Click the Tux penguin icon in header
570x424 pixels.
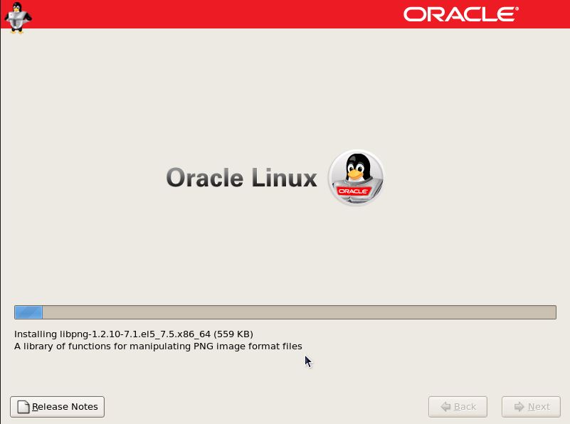coord(18,18)
